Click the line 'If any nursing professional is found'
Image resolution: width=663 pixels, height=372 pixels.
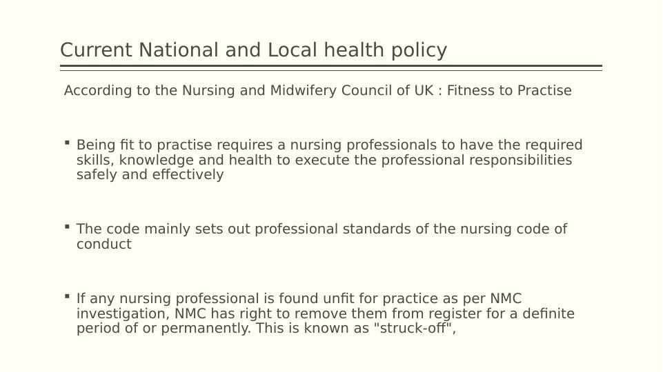[x=299, y=298]
